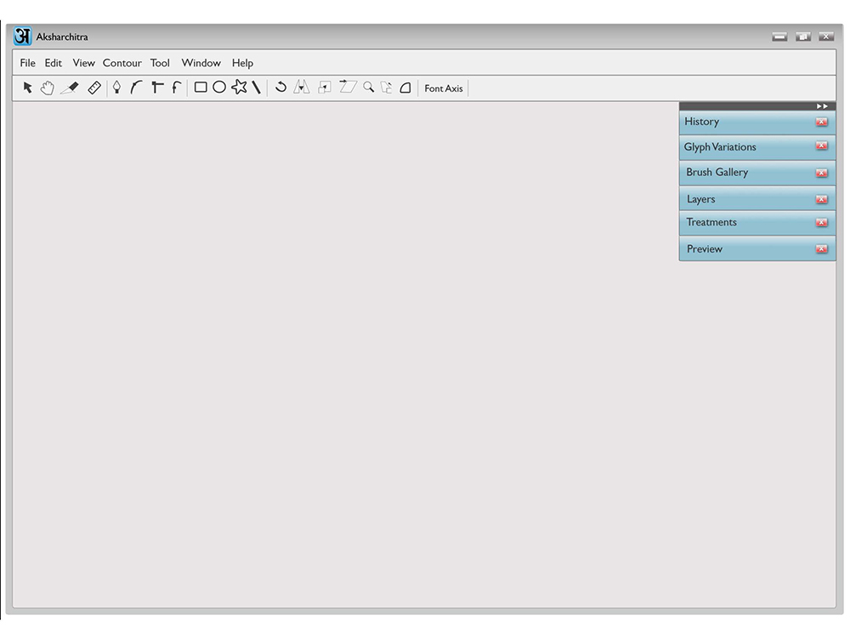The width and height of the screenshot is (850, 638).
Task: Select the straight line tool
Action: [257, 88]
